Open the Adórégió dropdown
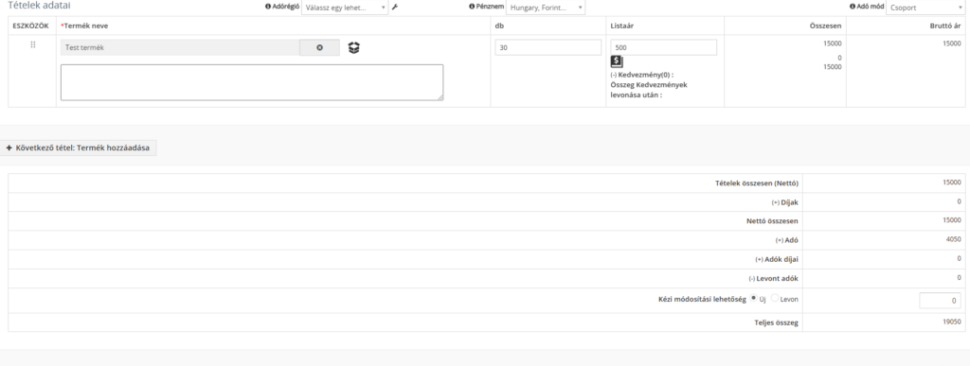Viewport: 970px width, 366px height. 345,8
